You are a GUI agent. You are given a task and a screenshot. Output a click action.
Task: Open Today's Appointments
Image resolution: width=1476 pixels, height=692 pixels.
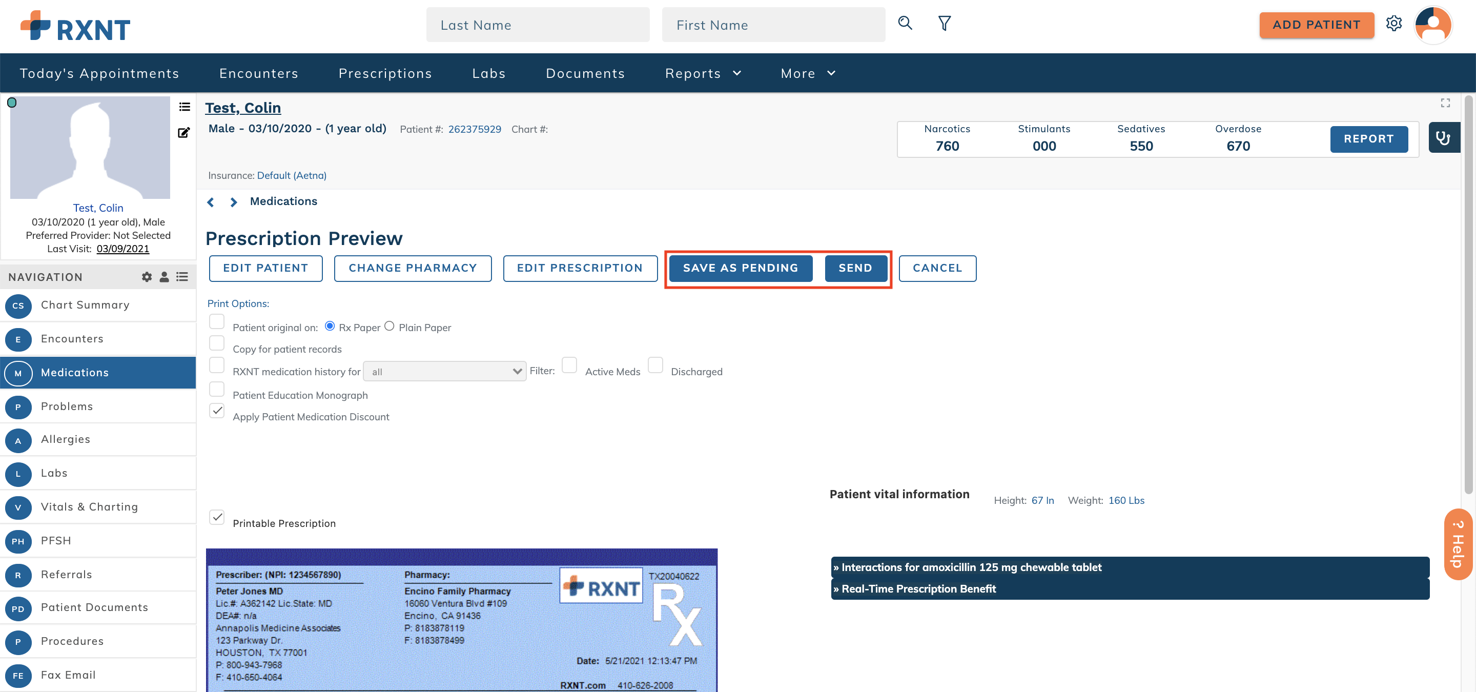point(99,73)
